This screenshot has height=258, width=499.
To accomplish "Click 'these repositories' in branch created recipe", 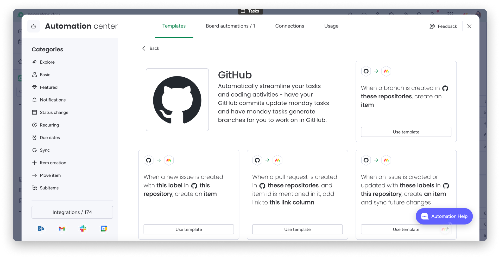I will click(x=386, y=97).
